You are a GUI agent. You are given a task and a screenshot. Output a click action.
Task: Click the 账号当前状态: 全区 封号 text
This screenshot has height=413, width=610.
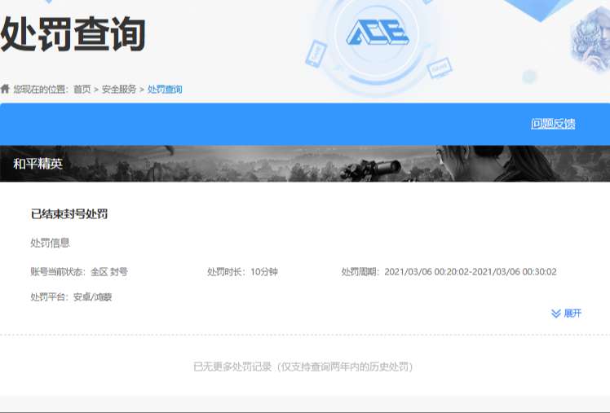pyautogui.click(x=79, y=271)
